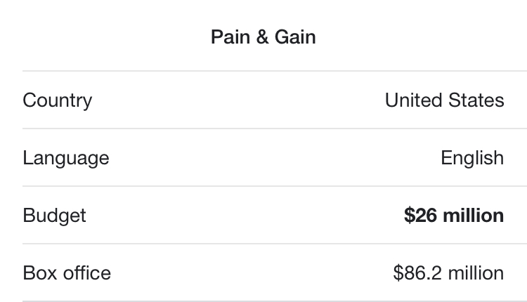The image size is (527, 302).
Task: Click the word Gain in the heading
Action: (295, 37)
